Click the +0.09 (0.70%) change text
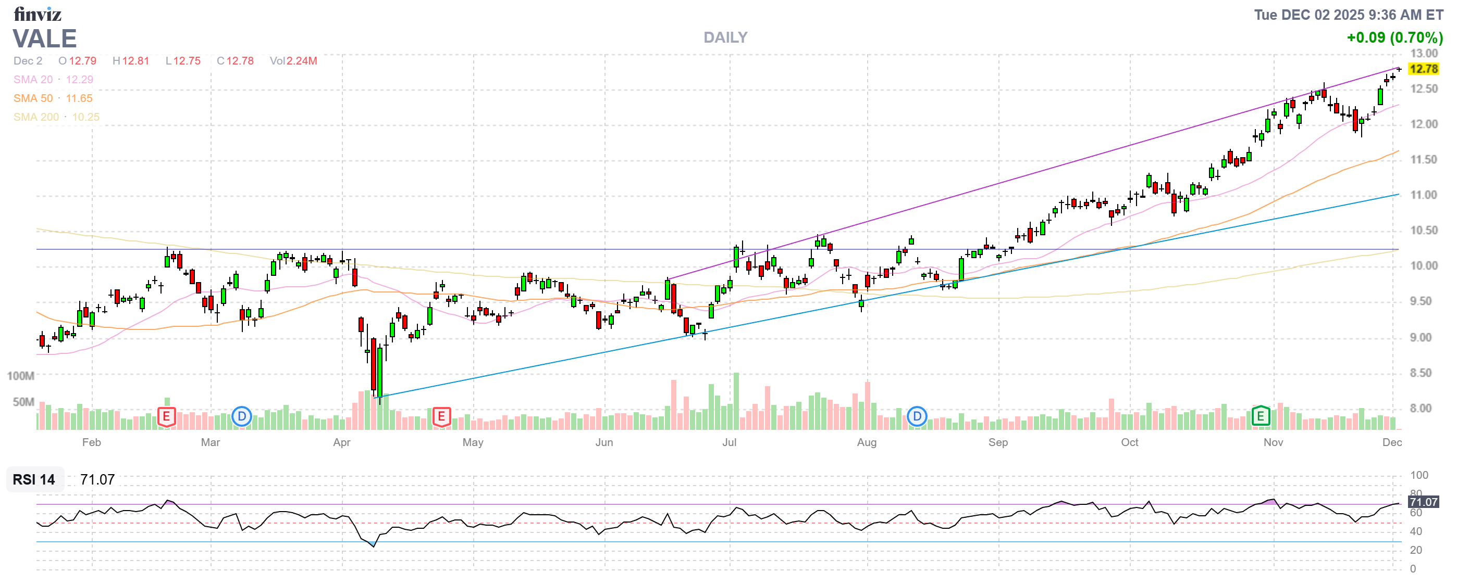Image resolution: width=1457 pixels, height=585 pixels. point(1394,37)
